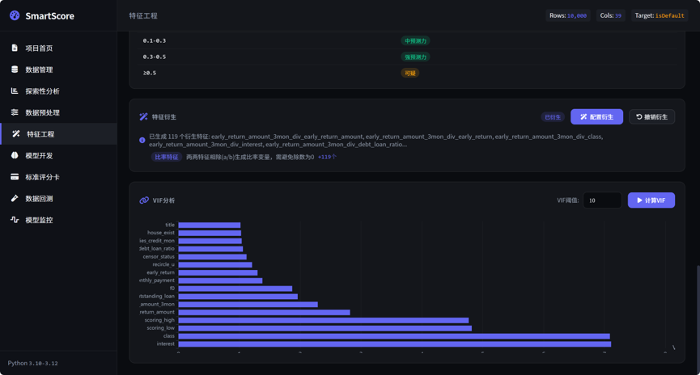Screen dimensions: 700x375
Task: Click the 标准评分卡 card icon
Action: [15, 176]
